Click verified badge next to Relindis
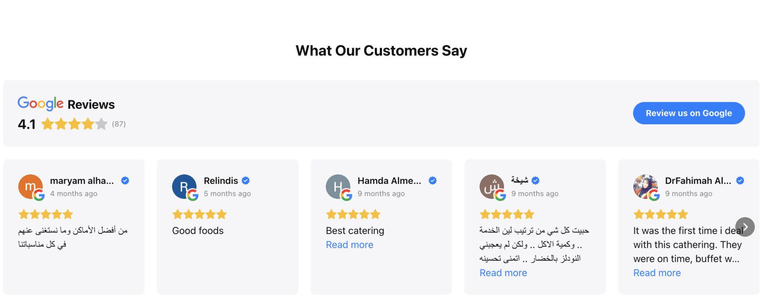This screenshot has height=303, width=767. point(246,181)
